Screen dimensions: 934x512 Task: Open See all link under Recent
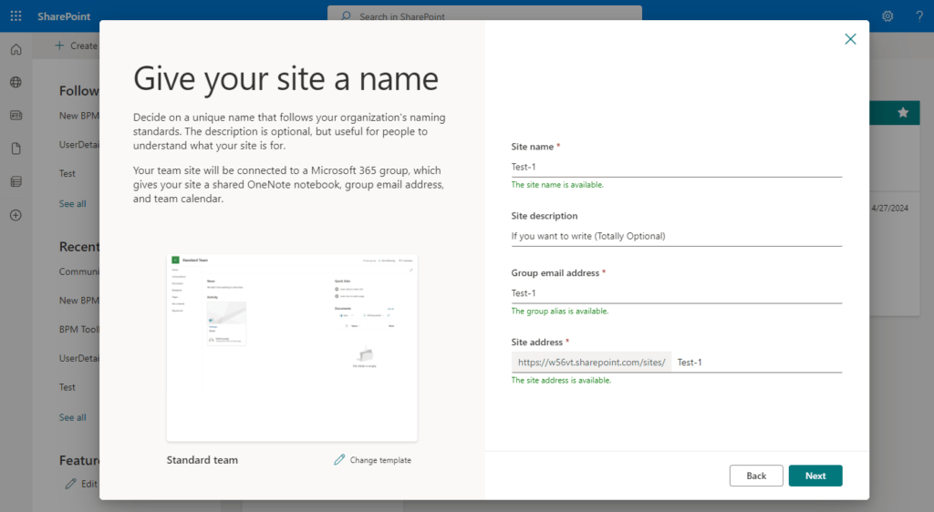pyautogui.click(x=73, y=417)
